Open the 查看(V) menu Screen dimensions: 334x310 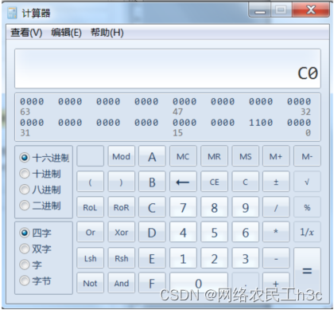[x=26, y=33]
